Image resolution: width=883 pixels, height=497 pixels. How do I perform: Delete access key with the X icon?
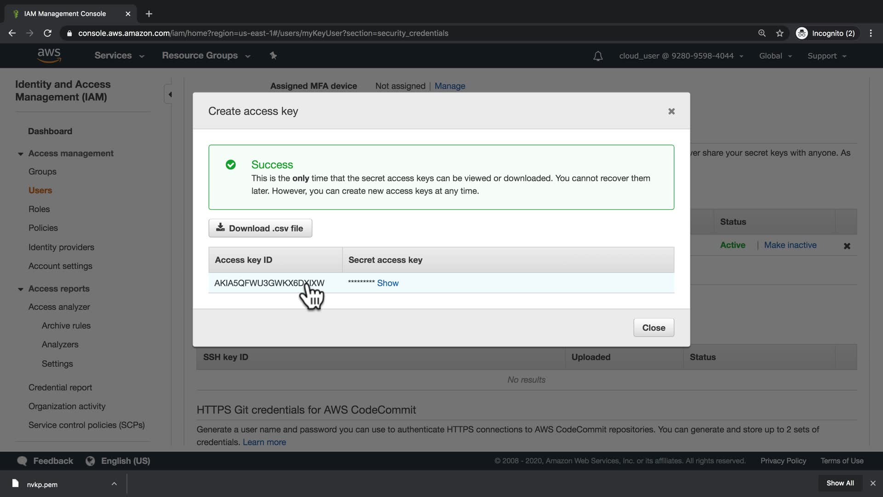tap(847, 246)
